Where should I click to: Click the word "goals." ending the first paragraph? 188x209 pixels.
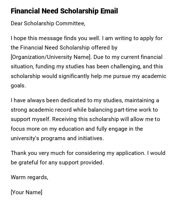coord(18,86)
